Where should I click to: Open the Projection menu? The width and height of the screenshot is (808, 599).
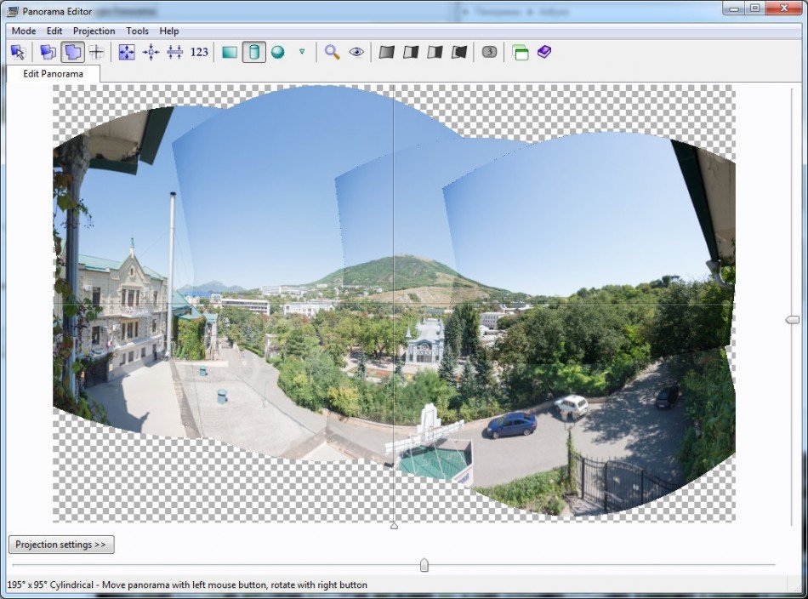tap(94, 31)
